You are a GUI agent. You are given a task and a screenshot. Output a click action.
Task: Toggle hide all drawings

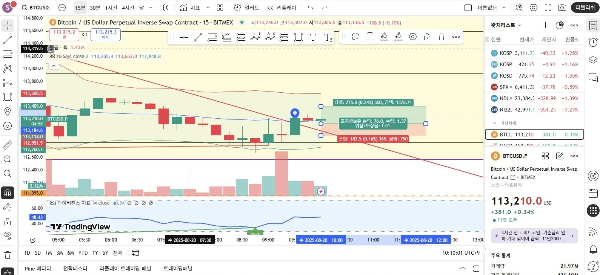point(8,236)
